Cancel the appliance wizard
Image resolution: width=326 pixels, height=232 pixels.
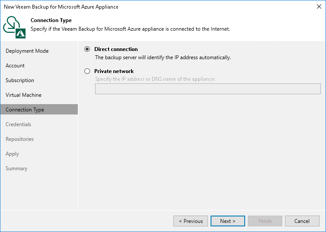pyautogui.click(x=302, y=221)
